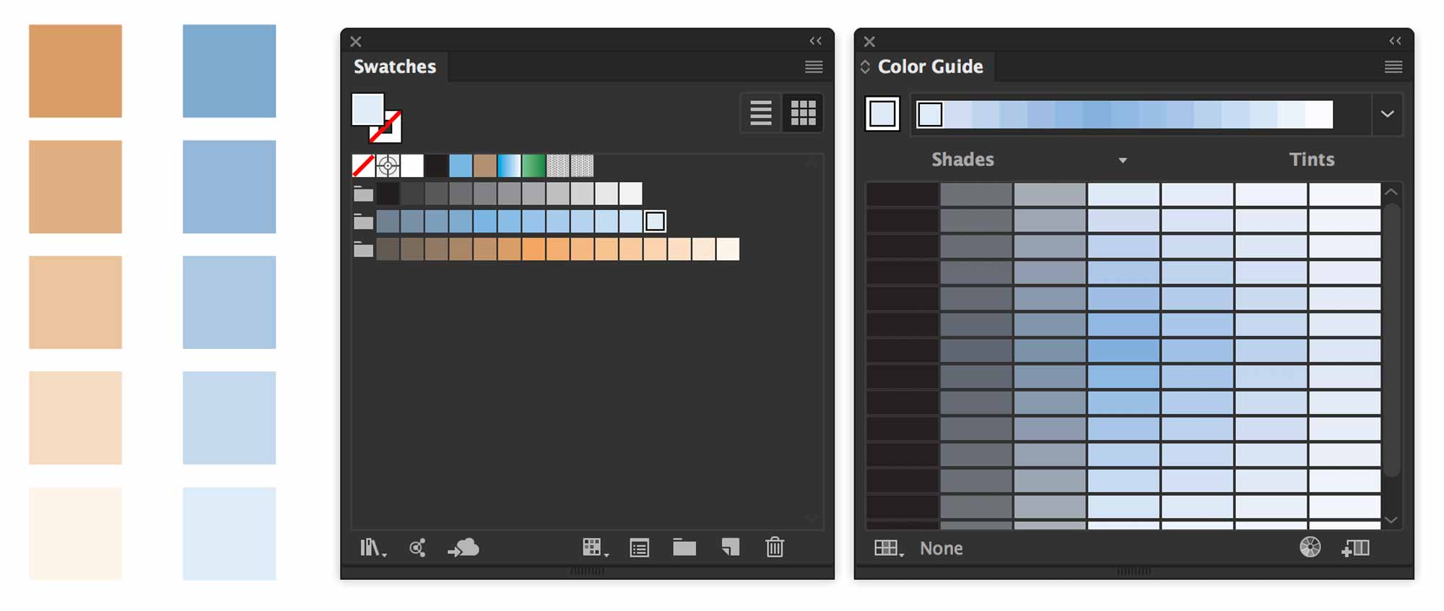The height and width of the screenshot is (611, 1444).
Task: Switch Swatches panel to thumbnail grid view
Action: [x=803, y=113]
